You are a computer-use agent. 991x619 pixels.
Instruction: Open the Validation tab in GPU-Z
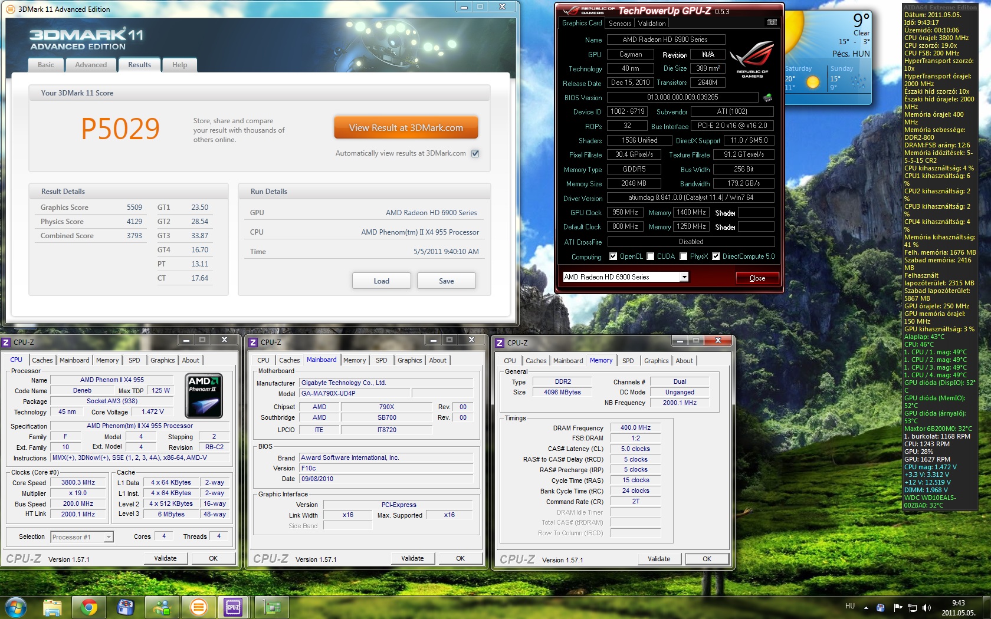pos(652,24)
